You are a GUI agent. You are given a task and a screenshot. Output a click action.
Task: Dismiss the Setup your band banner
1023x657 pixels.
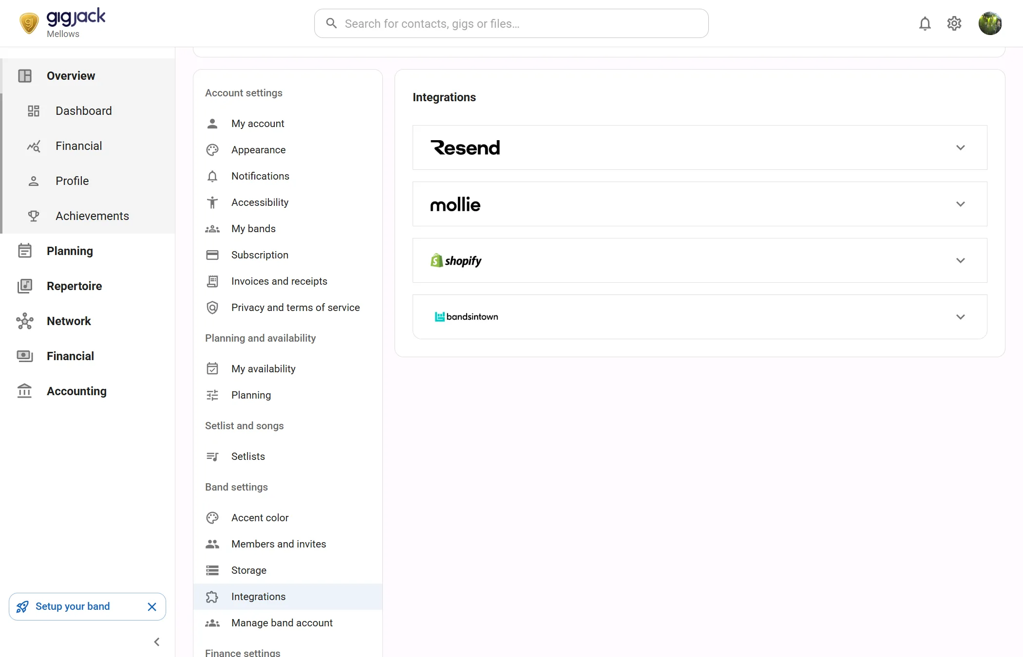tap(152, 606)
